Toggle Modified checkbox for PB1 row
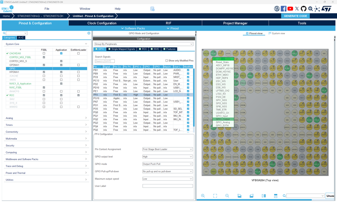The width and height of the screenshot is (337, 202). [188, 70]
